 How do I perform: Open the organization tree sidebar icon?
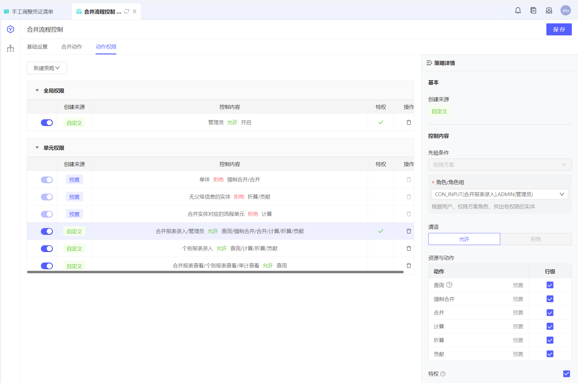(10, 48)
